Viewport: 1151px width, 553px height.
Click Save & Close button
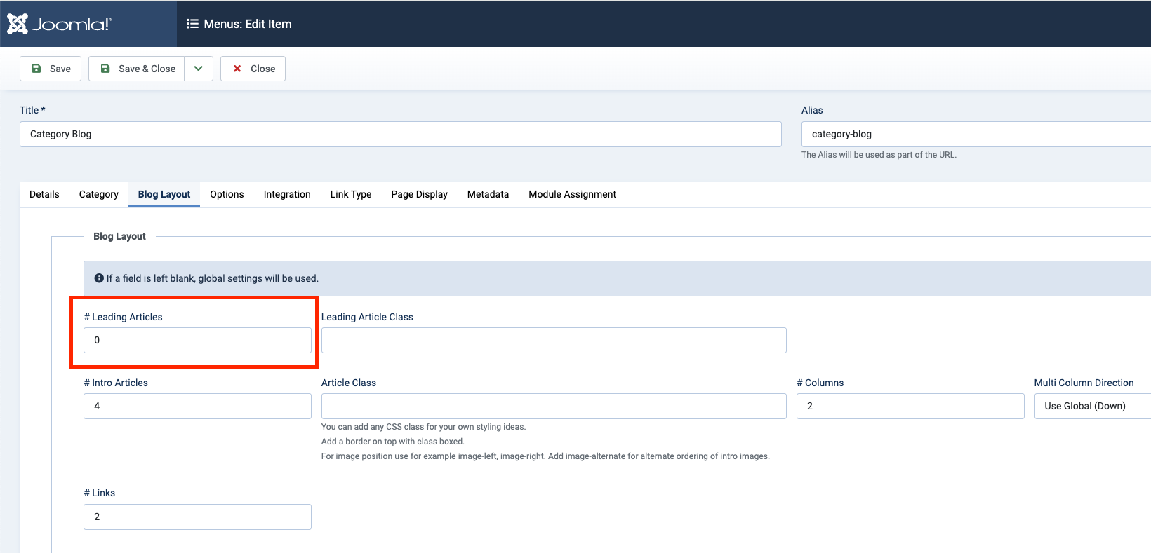coord(137,69)
